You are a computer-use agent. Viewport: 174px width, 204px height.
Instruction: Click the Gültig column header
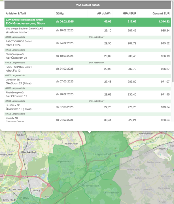[60, 13]
